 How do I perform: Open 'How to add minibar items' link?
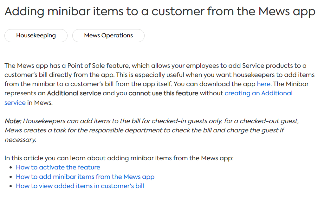(x=85, y=177)
